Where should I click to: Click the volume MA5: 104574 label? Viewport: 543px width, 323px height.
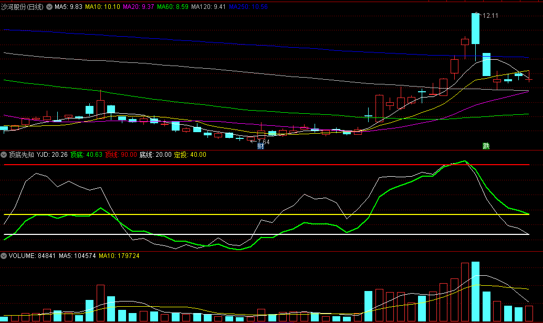click(x=77, y=256)
